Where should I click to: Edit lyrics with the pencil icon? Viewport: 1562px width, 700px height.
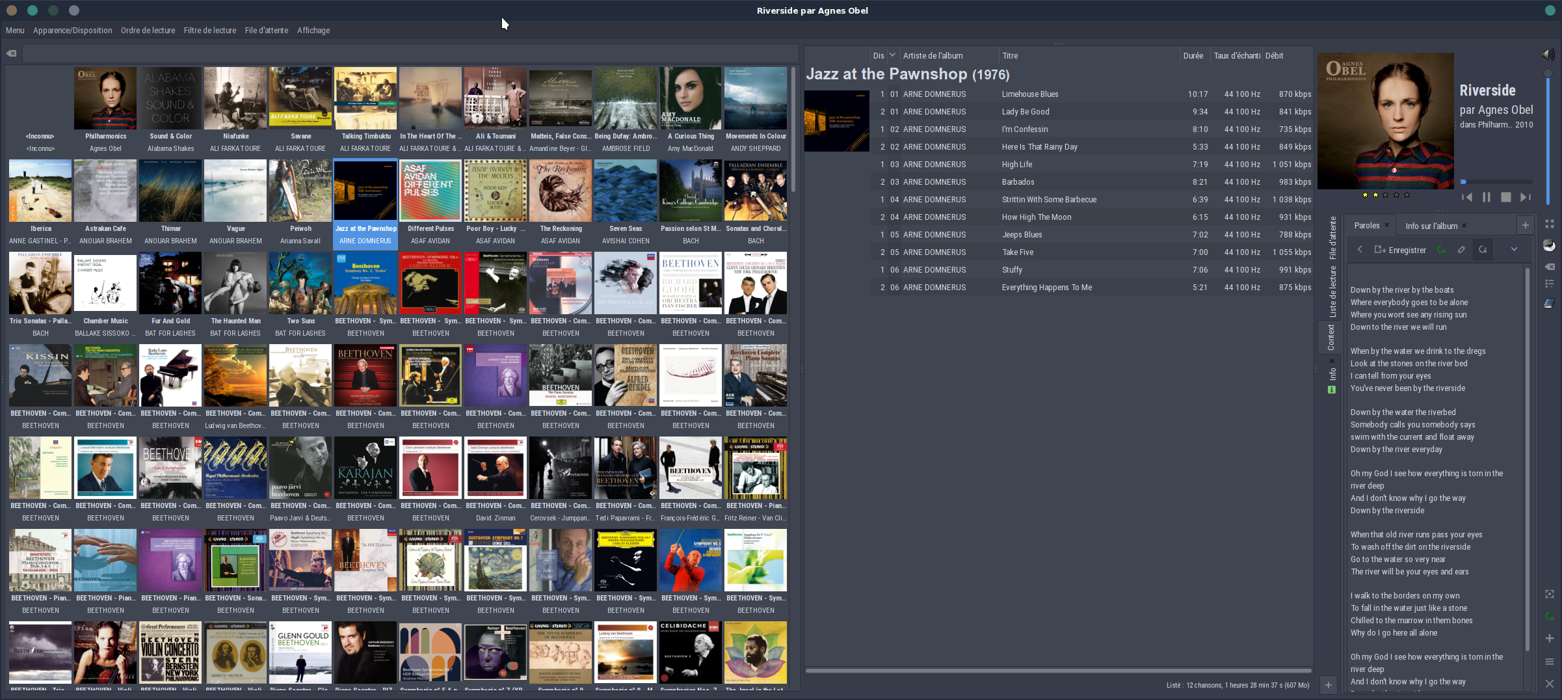tap(1461, 250)
